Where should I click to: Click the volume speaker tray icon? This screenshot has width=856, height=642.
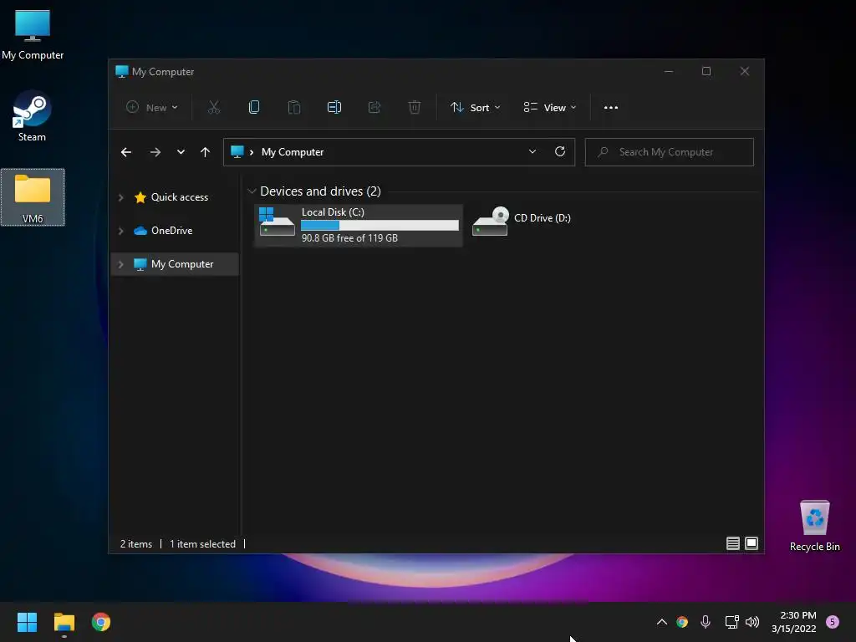click(x=752, y=622)
